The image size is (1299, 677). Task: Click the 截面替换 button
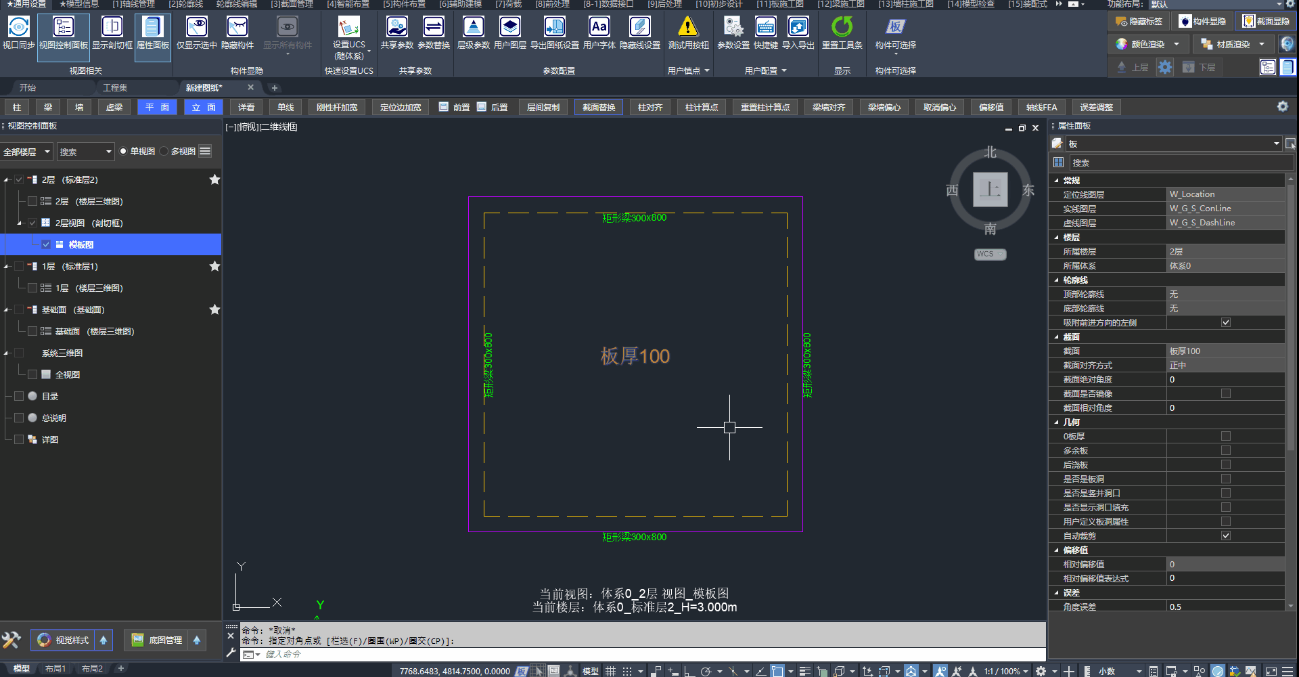coord(599,108)
